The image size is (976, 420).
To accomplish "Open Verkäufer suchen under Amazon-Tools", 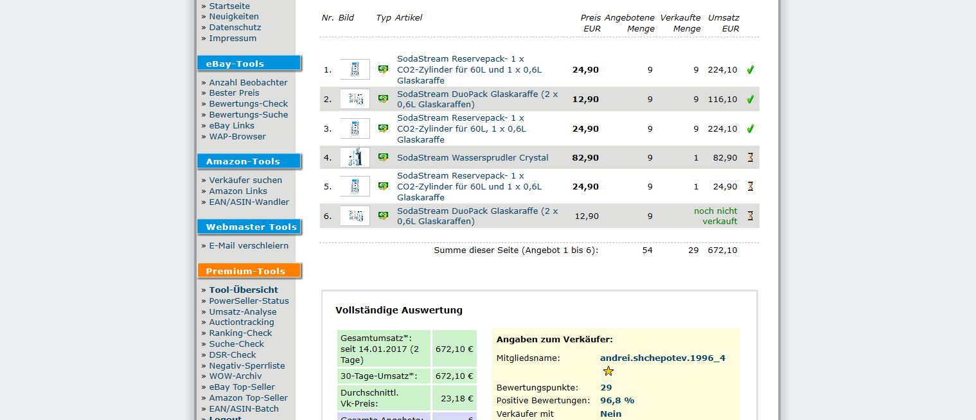I will pyautogui.click(x=245, y=180).
